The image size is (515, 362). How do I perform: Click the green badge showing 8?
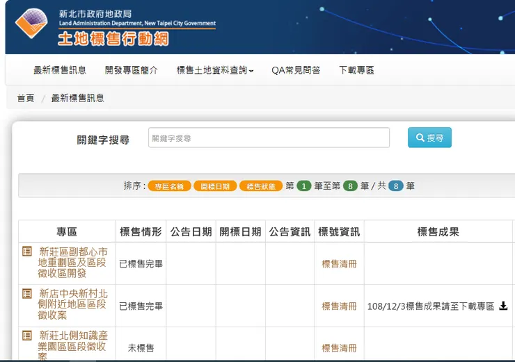point(350,186)
